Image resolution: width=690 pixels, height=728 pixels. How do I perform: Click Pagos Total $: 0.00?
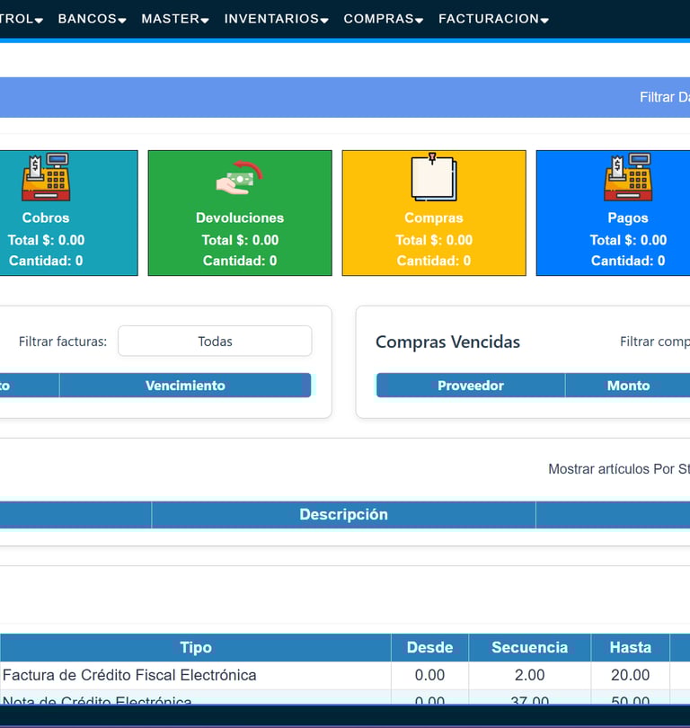pyautogui.click(x=628, y=240)
